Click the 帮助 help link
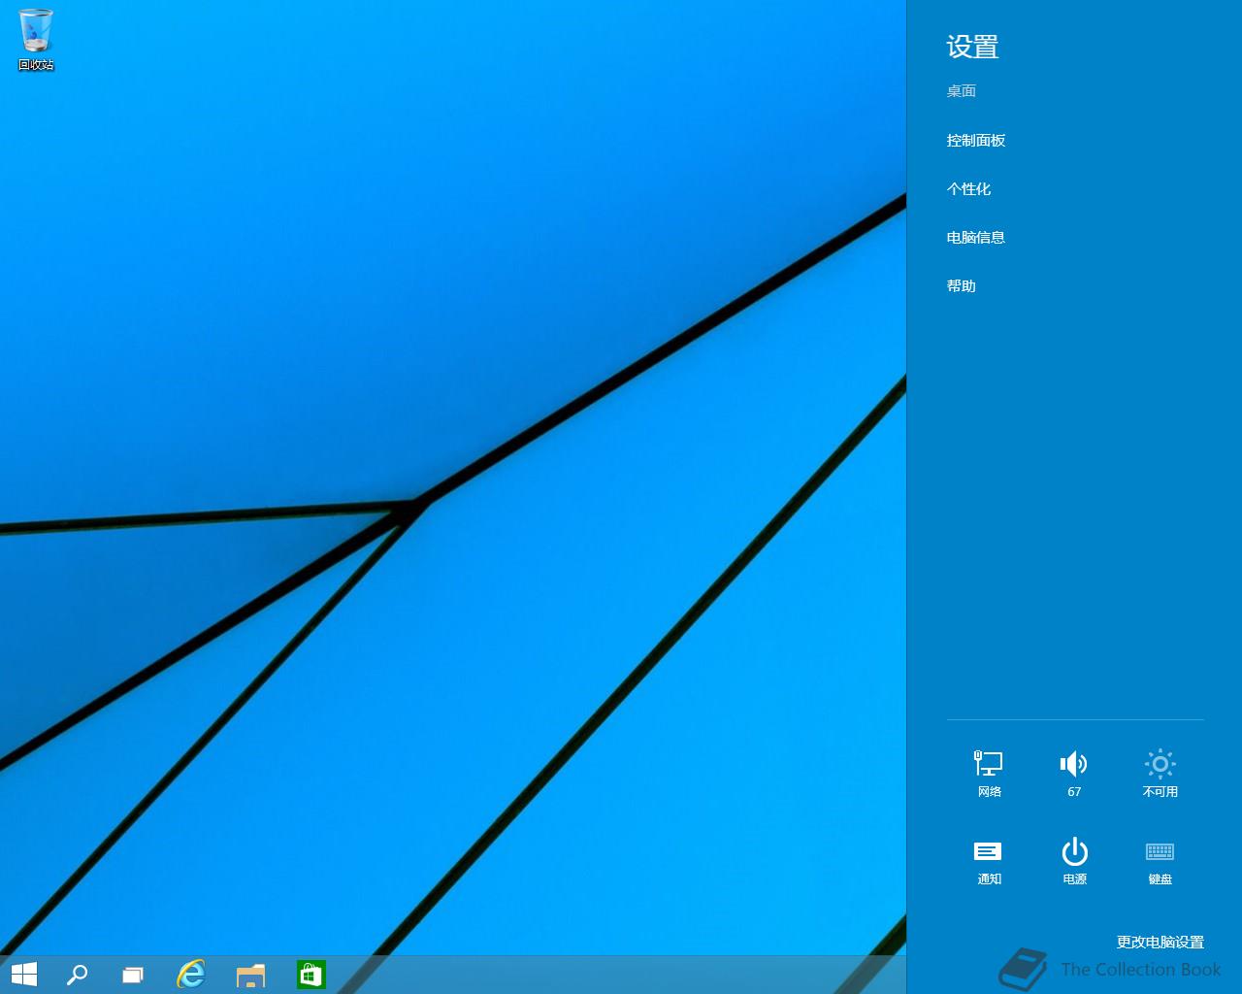 [x=962, y=286]
